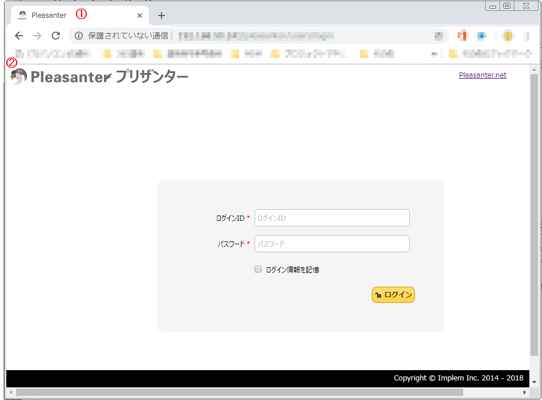This screenshot has width=542, height=400.
Task: Open a new tab with plus button
Action: pos(161,16)
